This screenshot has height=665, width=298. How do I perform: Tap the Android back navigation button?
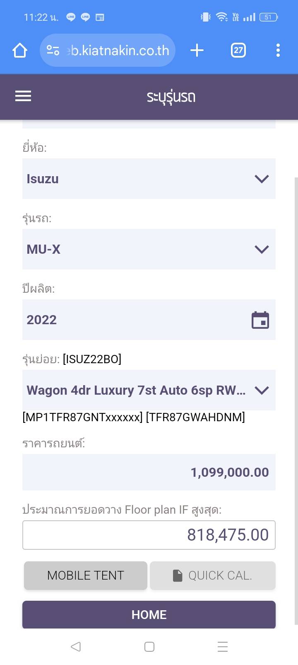pos(76,646)
